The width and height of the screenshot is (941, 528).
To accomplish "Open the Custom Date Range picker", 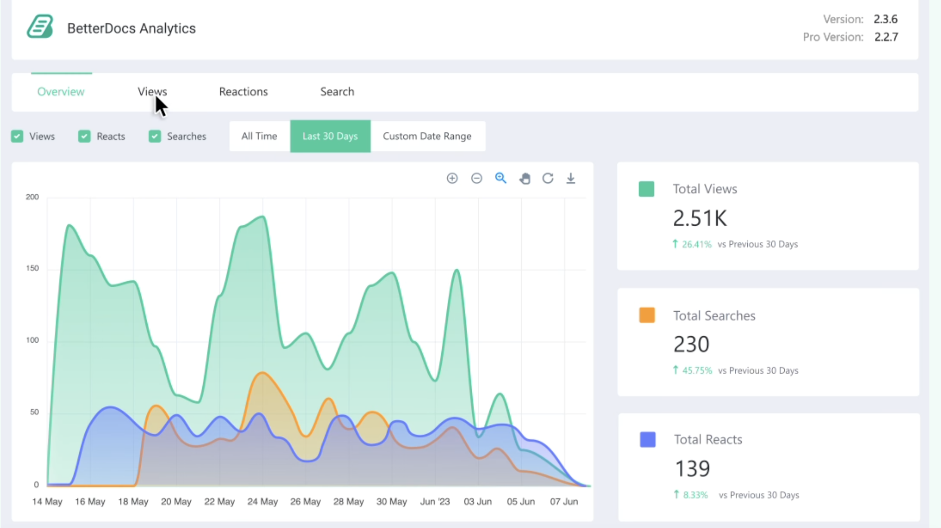I will (x=427, y=136).
